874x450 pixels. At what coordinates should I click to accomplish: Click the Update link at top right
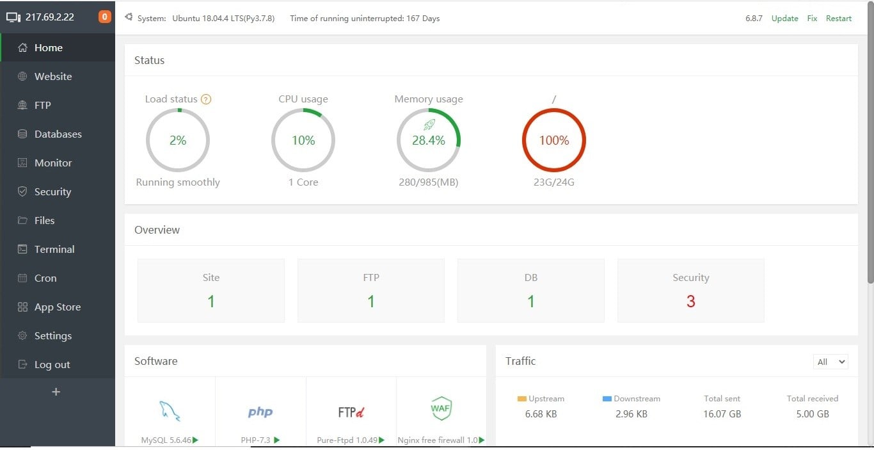pyautogui.click(x=784, y=18)
